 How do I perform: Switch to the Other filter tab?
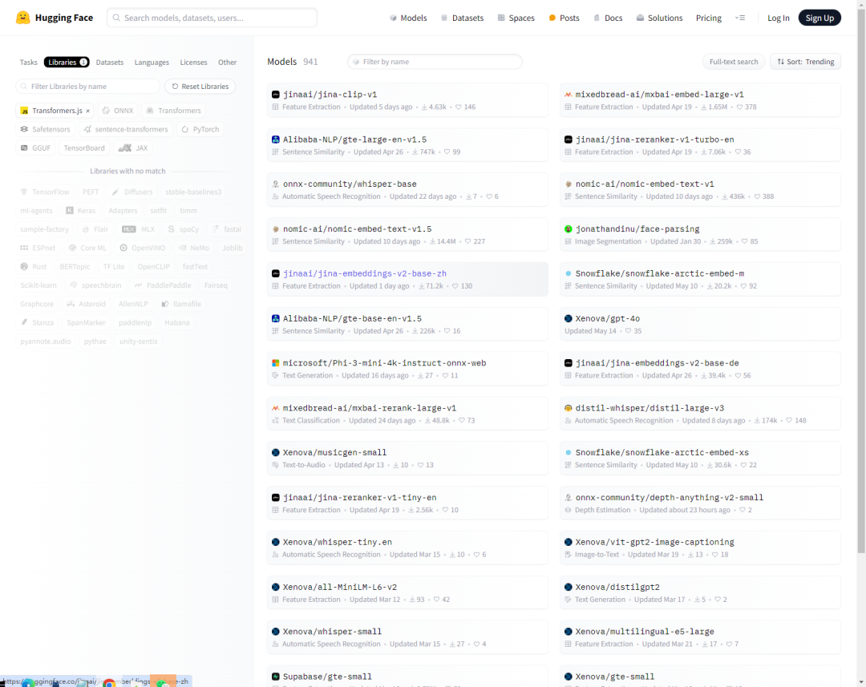[228, 63]
